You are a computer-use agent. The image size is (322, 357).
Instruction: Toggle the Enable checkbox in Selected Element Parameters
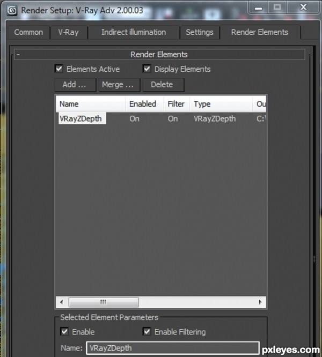point(65,331)
